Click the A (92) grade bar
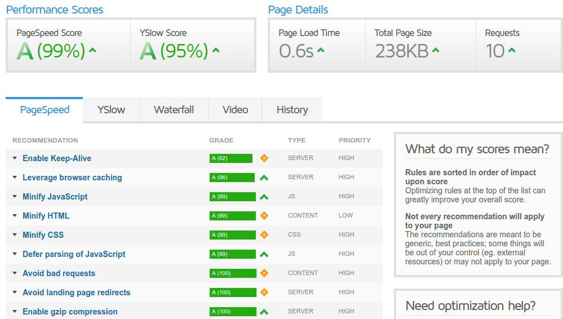 (x=233, y=158)
